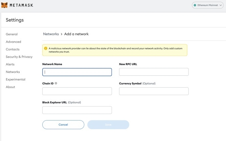Viewport: 226px width, 141px height.
Task: Open Security & Privacy settings
Action: click(19, 57)
